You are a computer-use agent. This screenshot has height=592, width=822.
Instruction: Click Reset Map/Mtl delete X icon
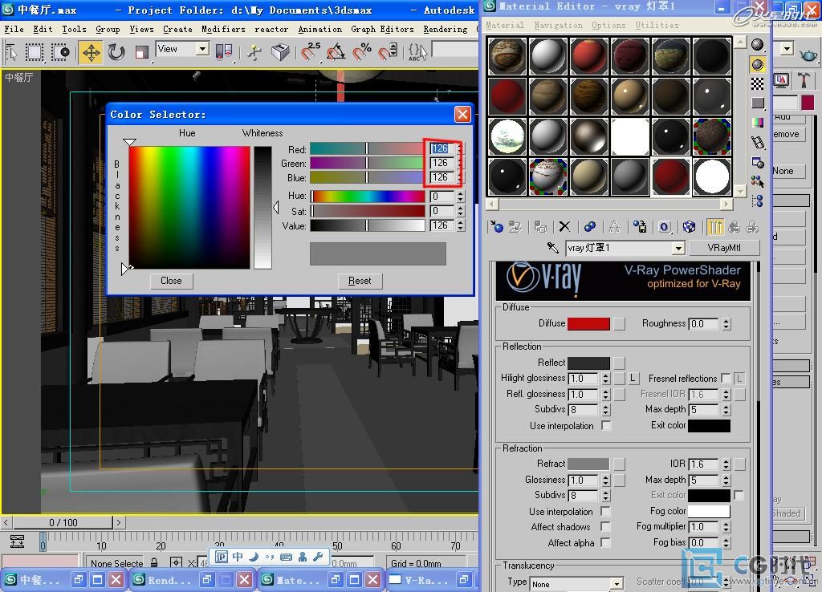pos(564,226)
